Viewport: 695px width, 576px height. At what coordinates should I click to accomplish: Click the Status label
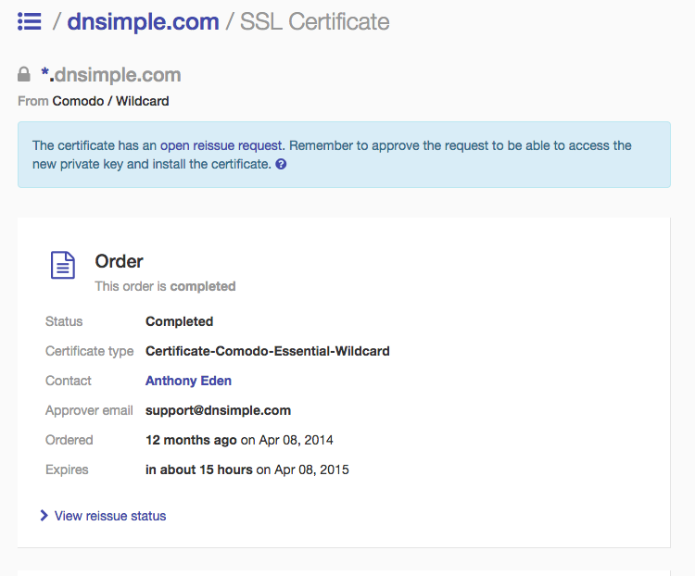(x=64, y=321)
